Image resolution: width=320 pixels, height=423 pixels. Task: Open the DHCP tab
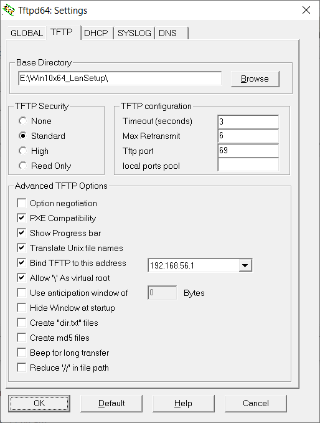(x=96, y=33)
